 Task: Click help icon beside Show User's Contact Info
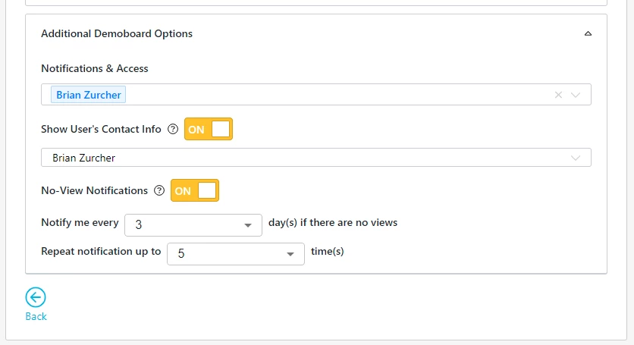pos(173,130)
